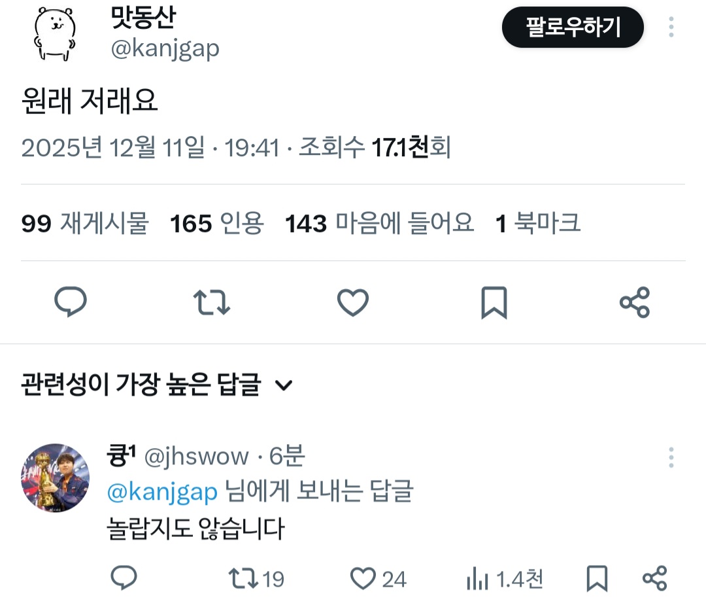View analytics of the reply showing 1.4천

505,579
